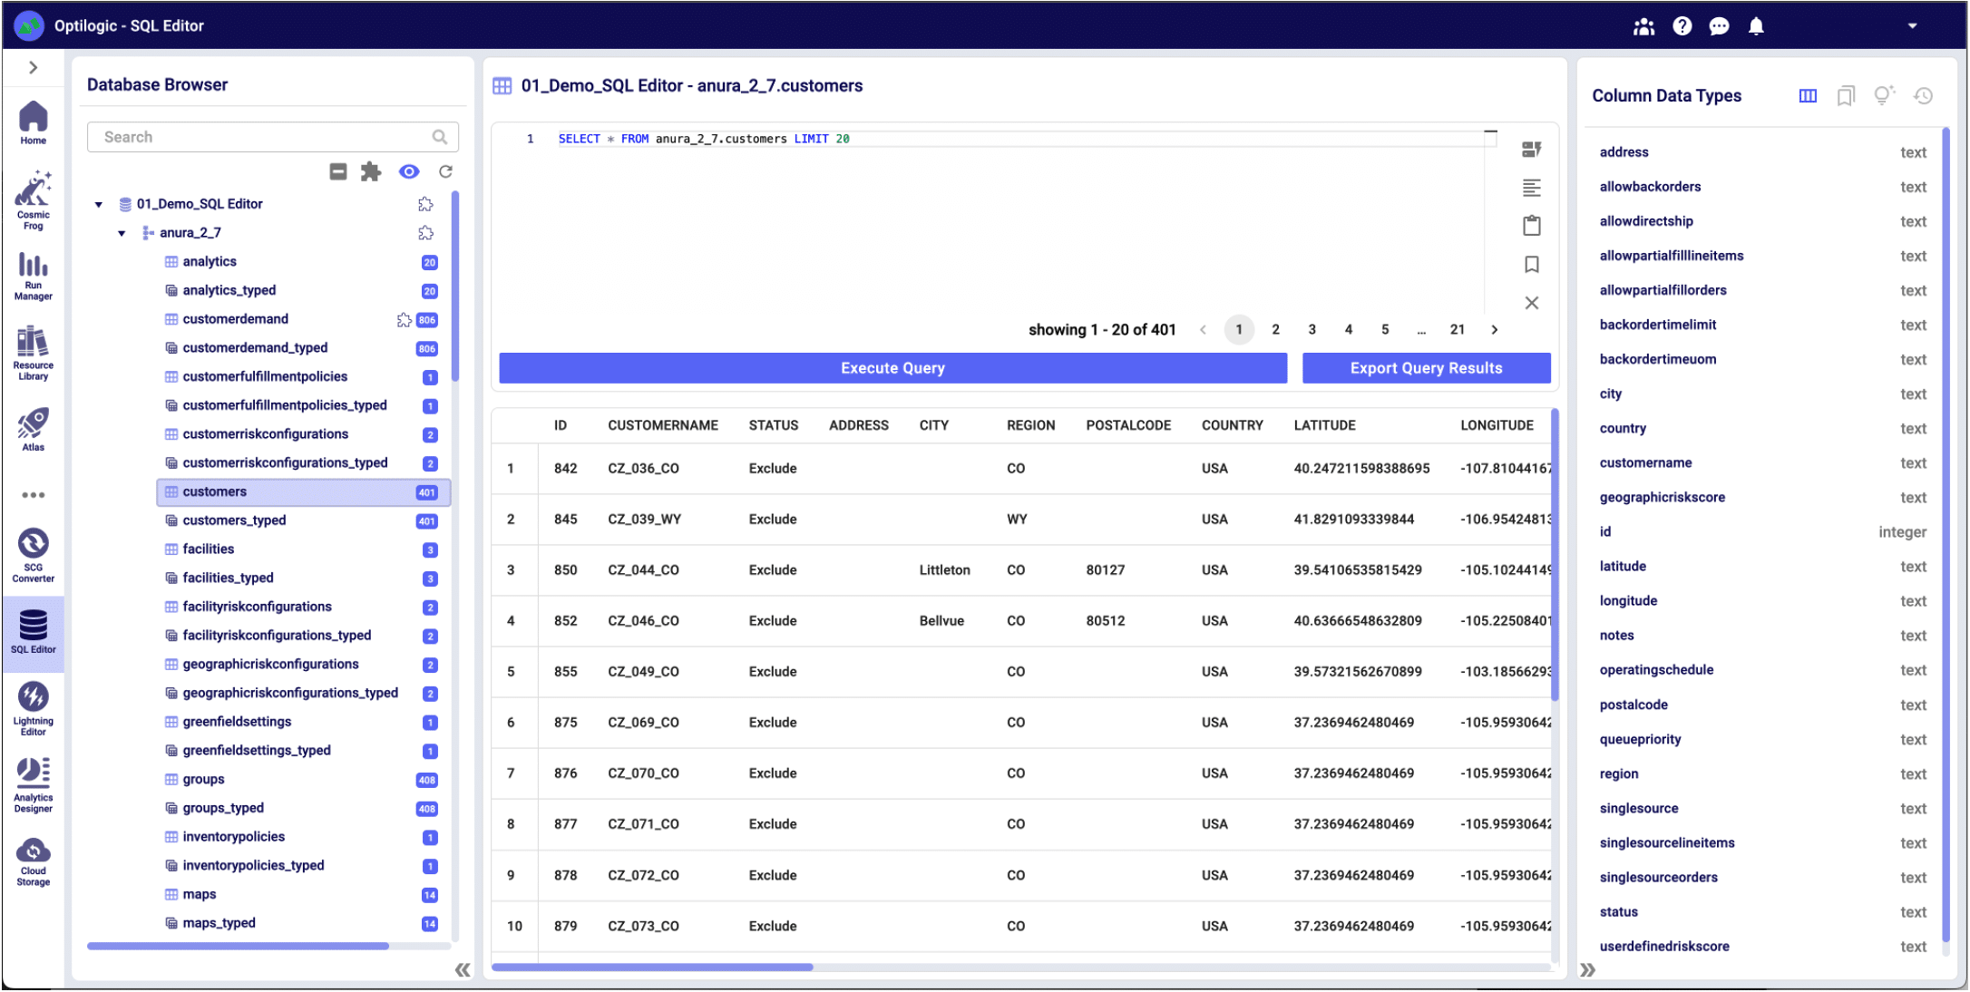Refresh the database browser tree
Viewport: 1970px width, 992px height.
[445, 171]
